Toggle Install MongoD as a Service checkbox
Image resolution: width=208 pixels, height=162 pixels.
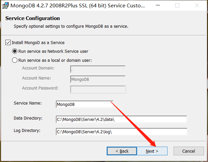click(x=8, y=43)
